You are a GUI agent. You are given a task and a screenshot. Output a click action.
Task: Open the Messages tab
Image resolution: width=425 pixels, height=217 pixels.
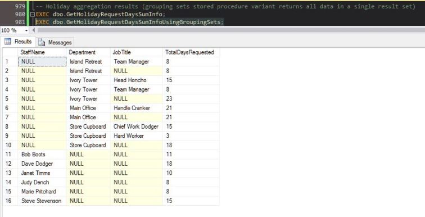(x=55, y=42)
